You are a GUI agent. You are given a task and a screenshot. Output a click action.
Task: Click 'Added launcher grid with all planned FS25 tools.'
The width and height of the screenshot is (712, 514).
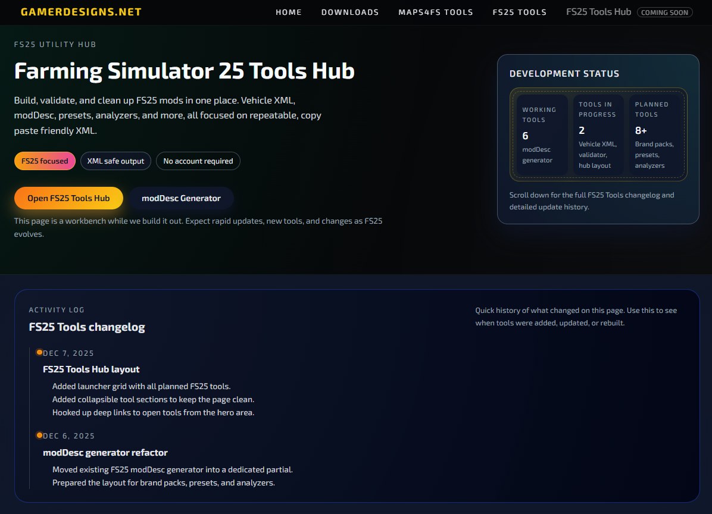point(142,387)
